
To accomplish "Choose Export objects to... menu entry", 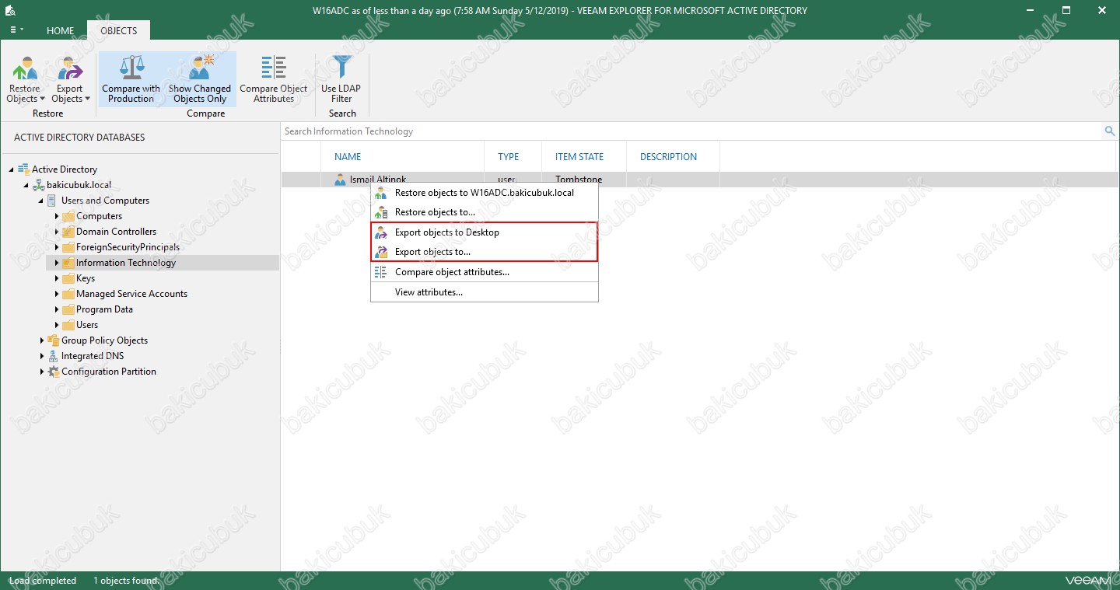I will click(485, 252).
